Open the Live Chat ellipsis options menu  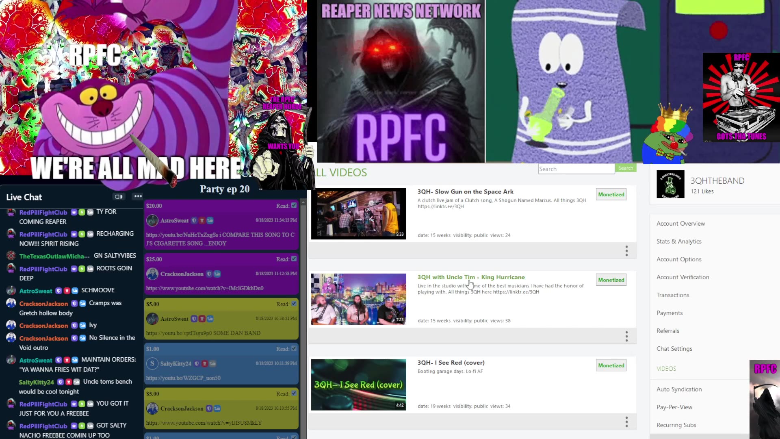[x=138, y=196]
